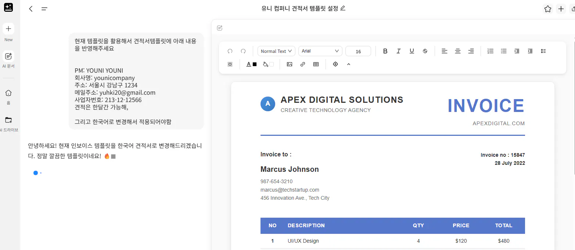This screenshot has width=575, height=250.
Task: Align text to the right
Action: click(x=471, y=51)
